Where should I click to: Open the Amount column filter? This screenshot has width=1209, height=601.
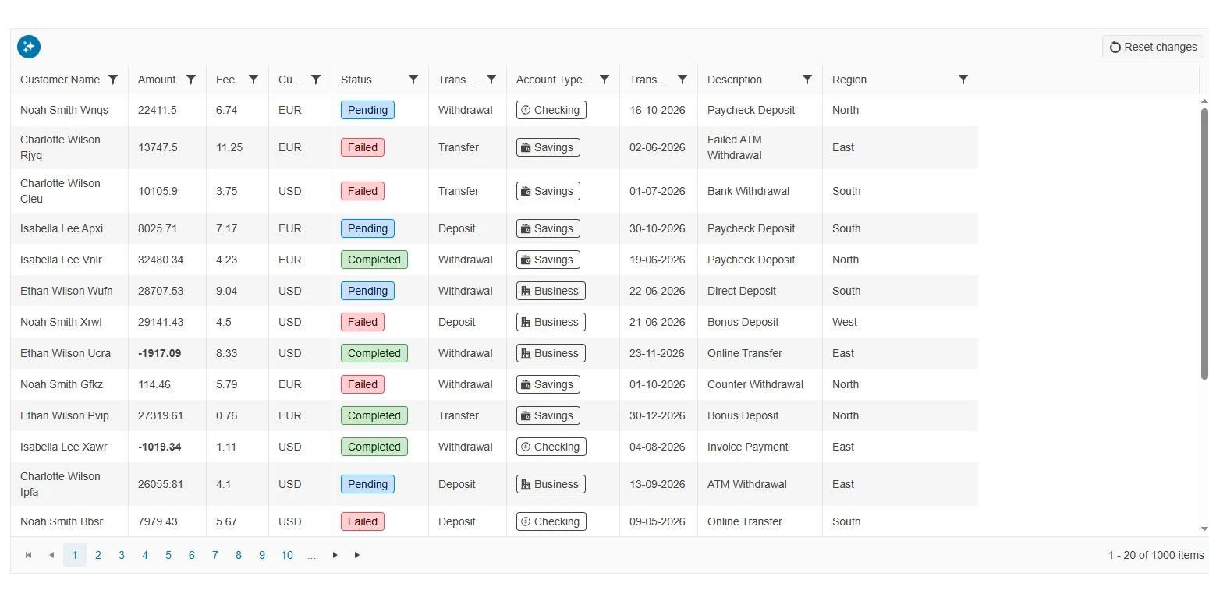(x=190, y=80)
